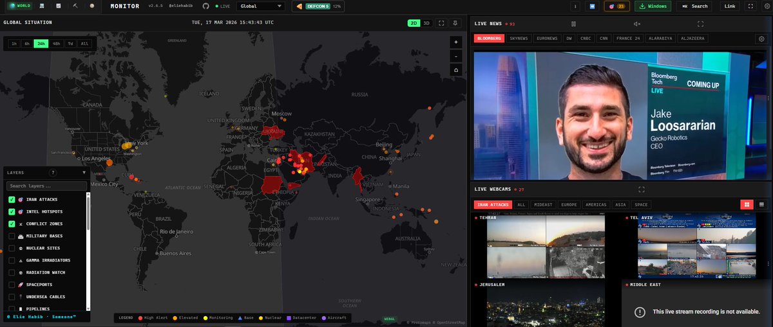Viewport: 773px width, 327px height.
Task: Enable the Military Bases layer
Action: [12, 236]
